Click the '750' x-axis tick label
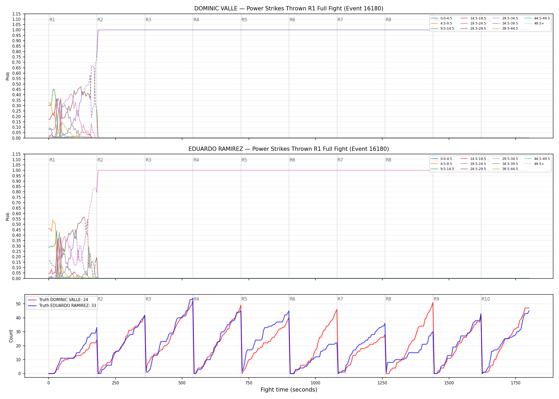Image resolution: width=559 pixels, height=399 pixels. (x=249, y=383)
